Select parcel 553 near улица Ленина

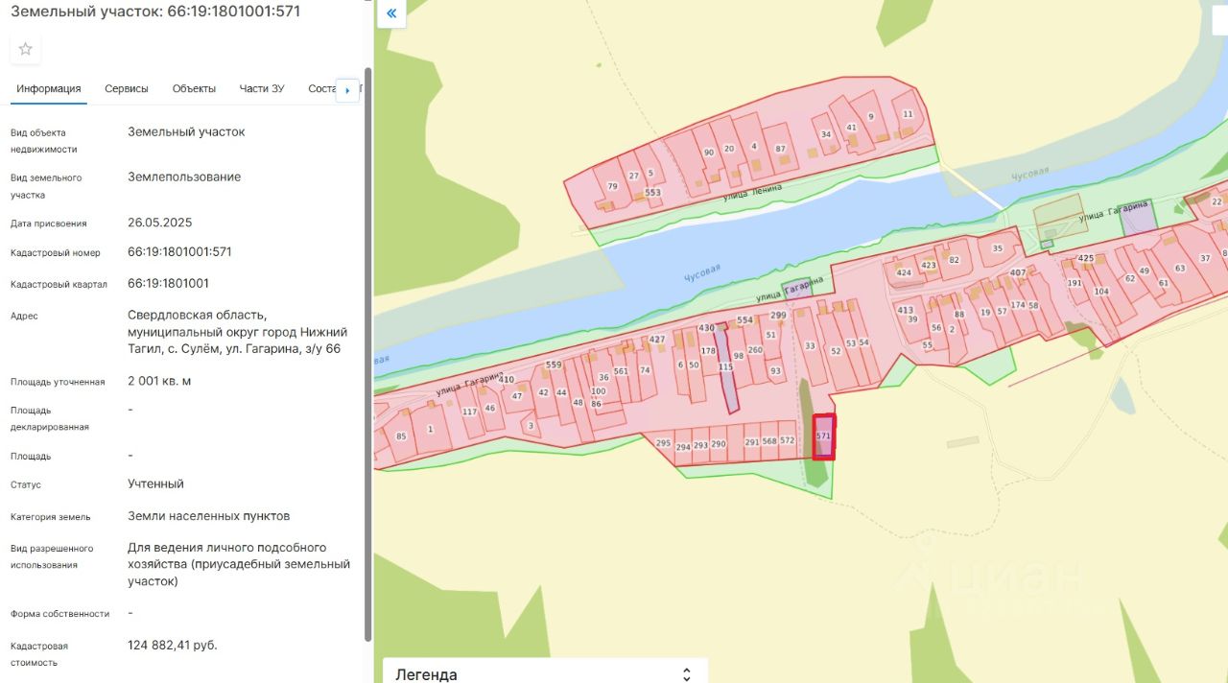click(x=653, y=193)
